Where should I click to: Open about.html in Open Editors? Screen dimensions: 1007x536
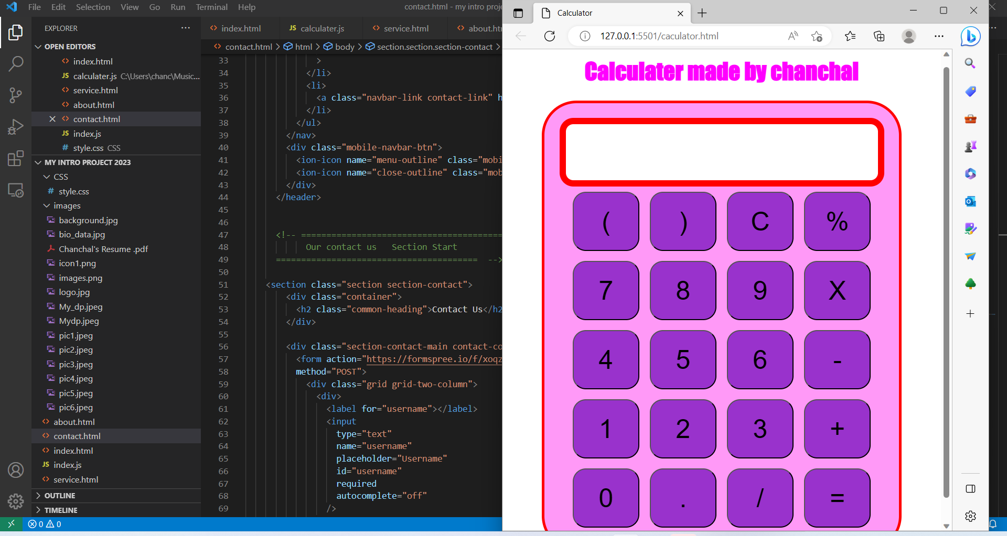coord(93,105)
